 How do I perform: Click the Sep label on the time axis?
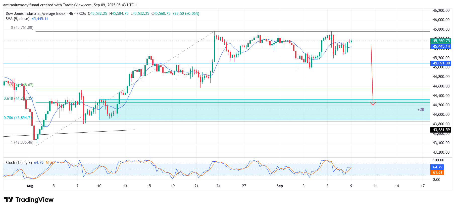(280, 186)
